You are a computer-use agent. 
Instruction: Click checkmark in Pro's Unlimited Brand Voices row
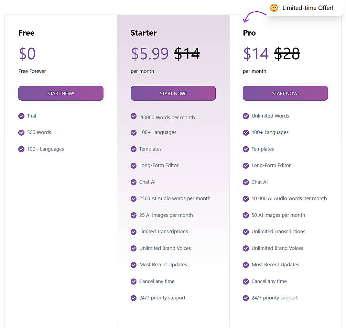tap(246, 248)
